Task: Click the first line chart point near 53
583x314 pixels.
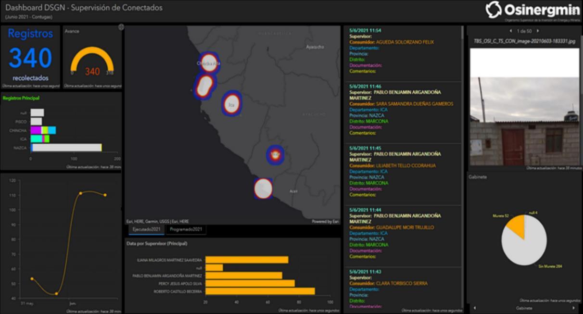Action: [x=32, y=278]
